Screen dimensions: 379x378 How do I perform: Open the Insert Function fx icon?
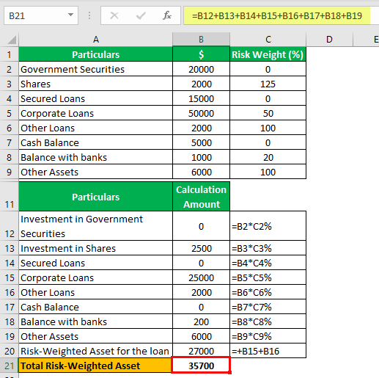(x=167, y=15)
